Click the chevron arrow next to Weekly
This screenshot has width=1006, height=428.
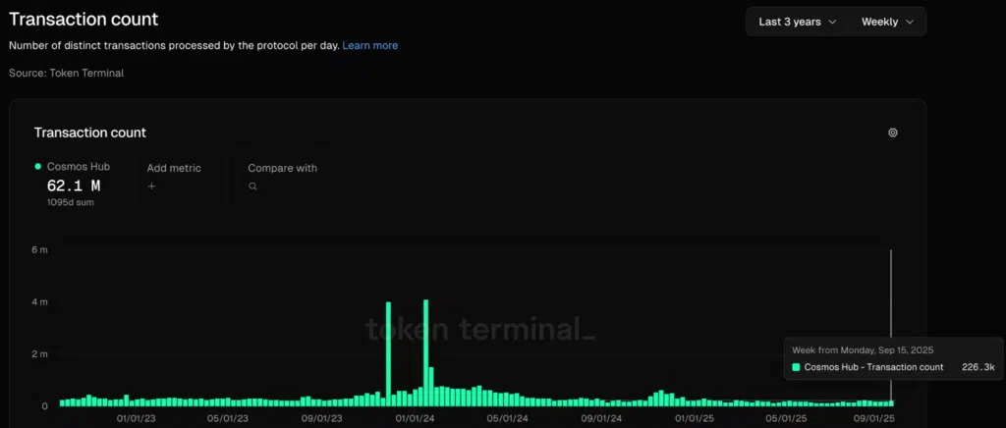pyautogui.click(x=909, y=22)
